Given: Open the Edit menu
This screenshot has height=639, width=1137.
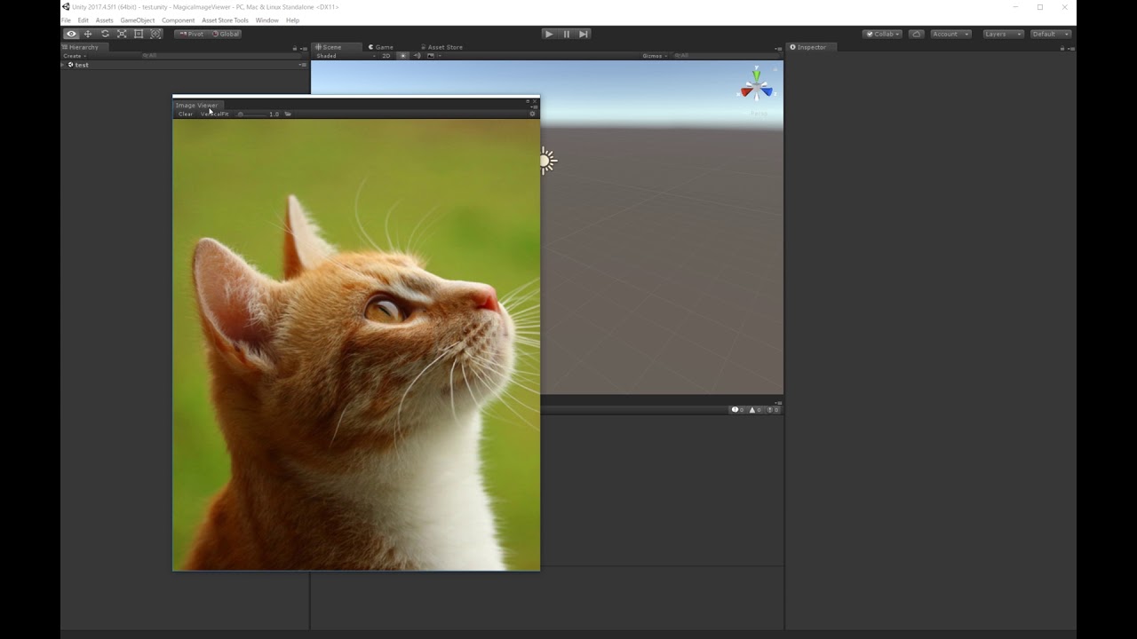Looking at the screenshot, I should click(83, 20).
